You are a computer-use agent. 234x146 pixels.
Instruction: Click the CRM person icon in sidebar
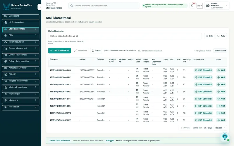[x=6, y=35]
